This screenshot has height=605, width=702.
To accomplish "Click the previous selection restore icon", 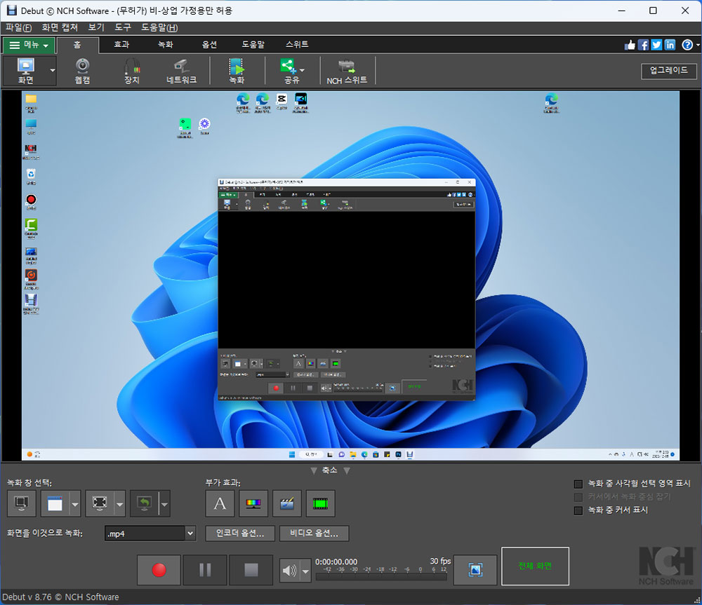I will [x=144, y=503].
